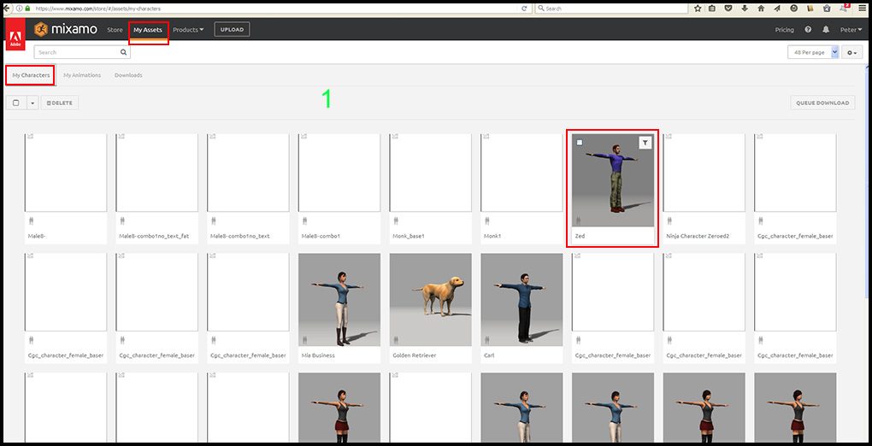The image size is (872, 446).
Task: Click the QUEUE DOWNLOAD button
Action: point(822,103)
